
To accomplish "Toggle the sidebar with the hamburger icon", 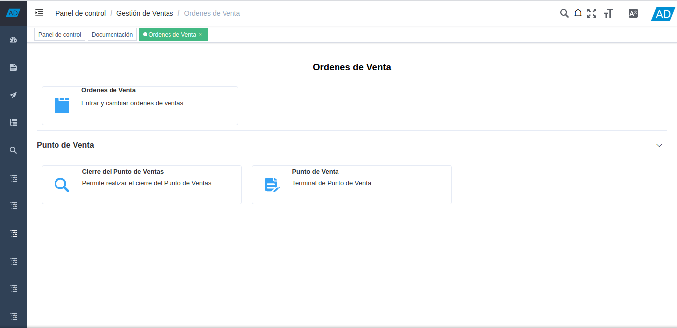I will (x=39, y=13).
